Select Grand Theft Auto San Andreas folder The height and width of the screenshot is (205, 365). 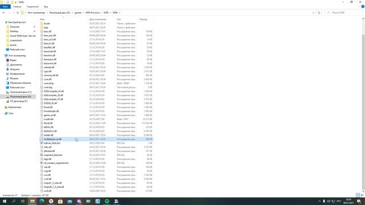pyautogui.click(x=23, y=36)
